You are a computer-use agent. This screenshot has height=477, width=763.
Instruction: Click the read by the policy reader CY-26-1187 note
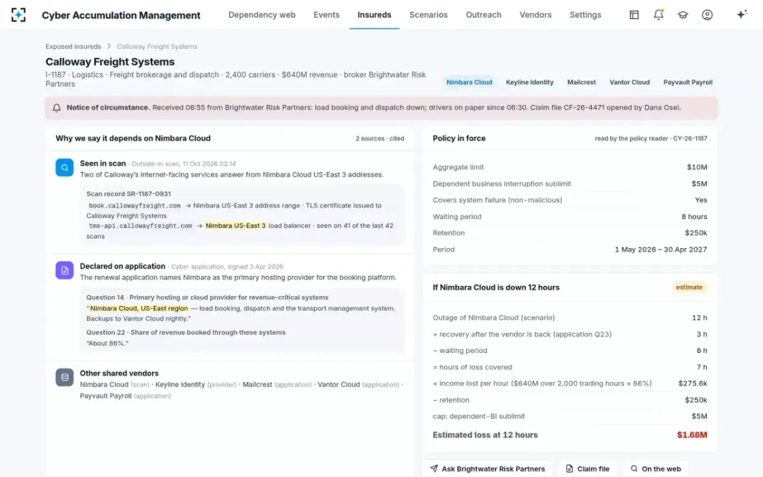(651, 138)
